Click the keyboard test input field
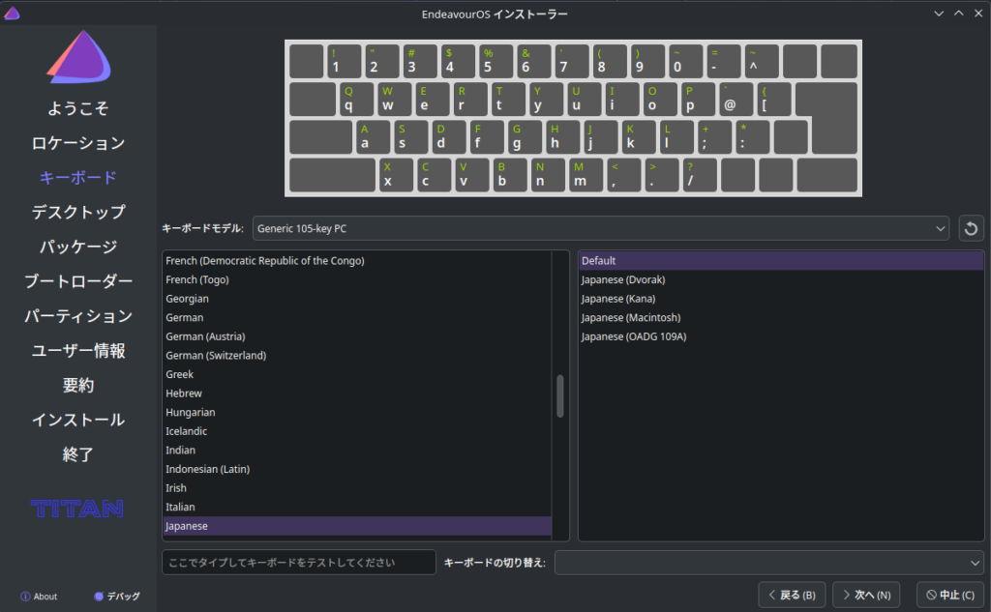Viewport: 991px width, 612px height. (298, 562)
